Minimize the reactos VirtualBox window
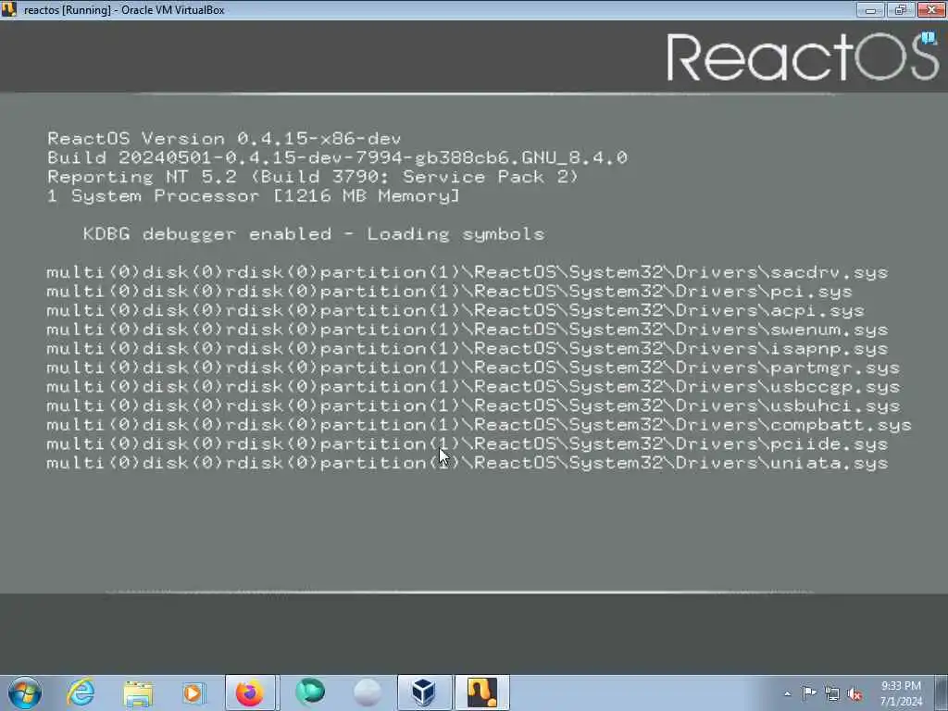 point(870,9)
